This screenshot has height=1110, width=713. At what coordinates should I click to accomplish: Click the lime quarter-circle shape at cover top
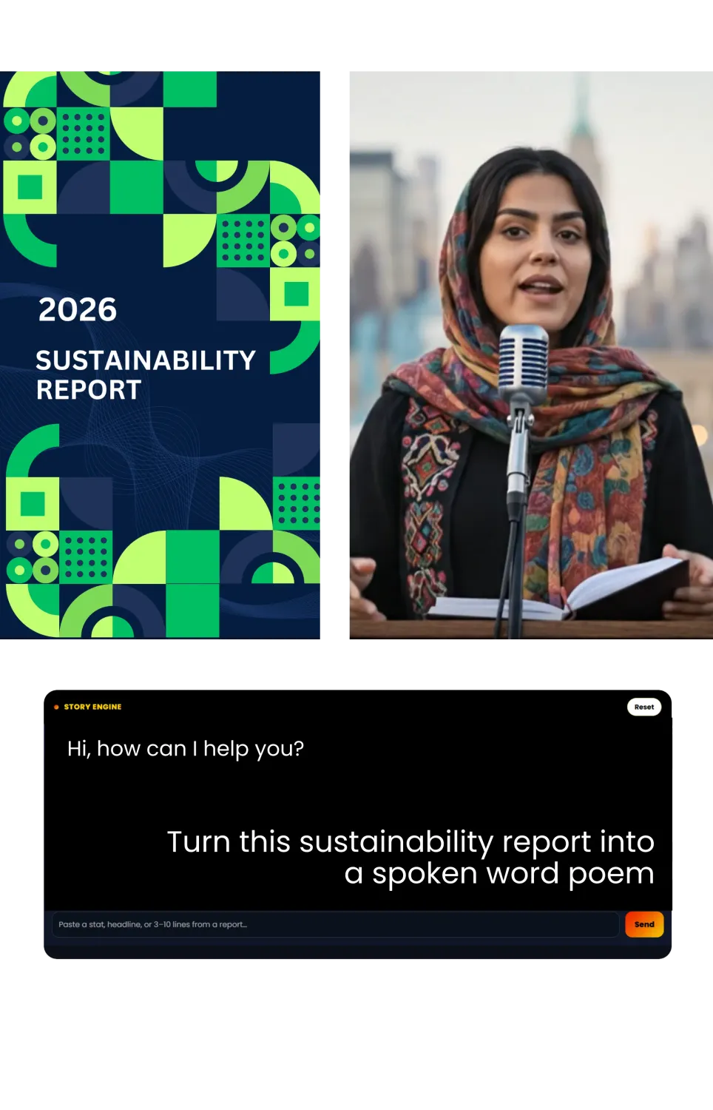(136, 133)
